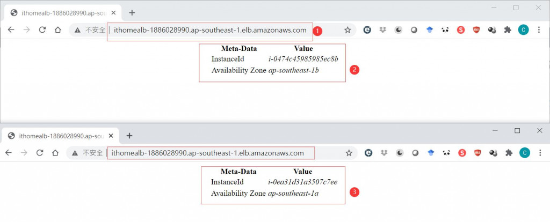Open the red S extension in lower window

(x=462, y=153)
